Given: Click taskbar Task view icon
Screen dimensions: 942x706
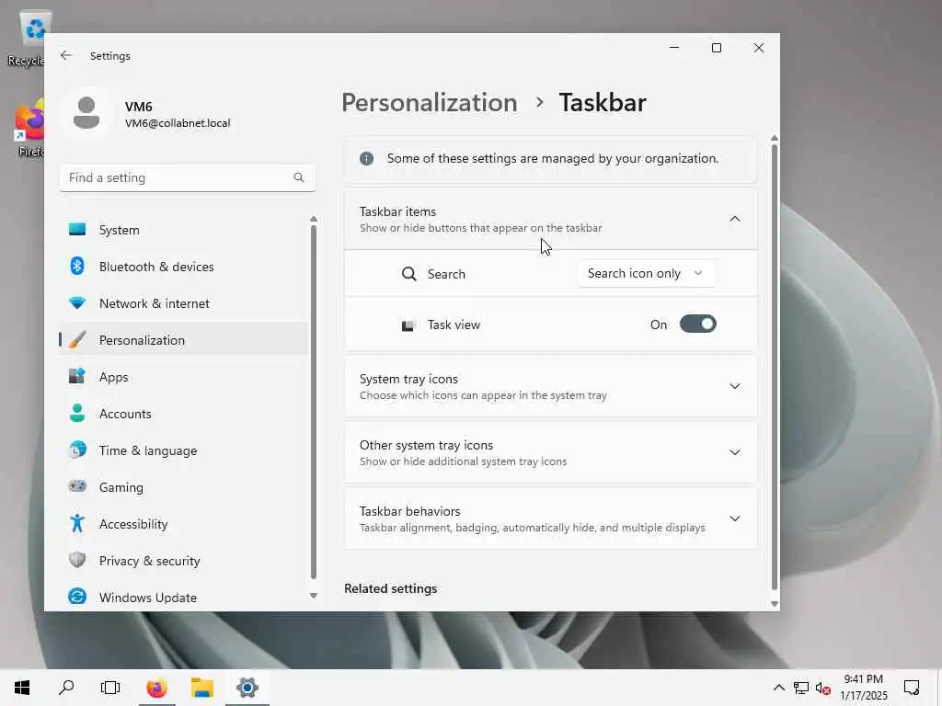Looking at the screenshot, I should coord(110,688).
